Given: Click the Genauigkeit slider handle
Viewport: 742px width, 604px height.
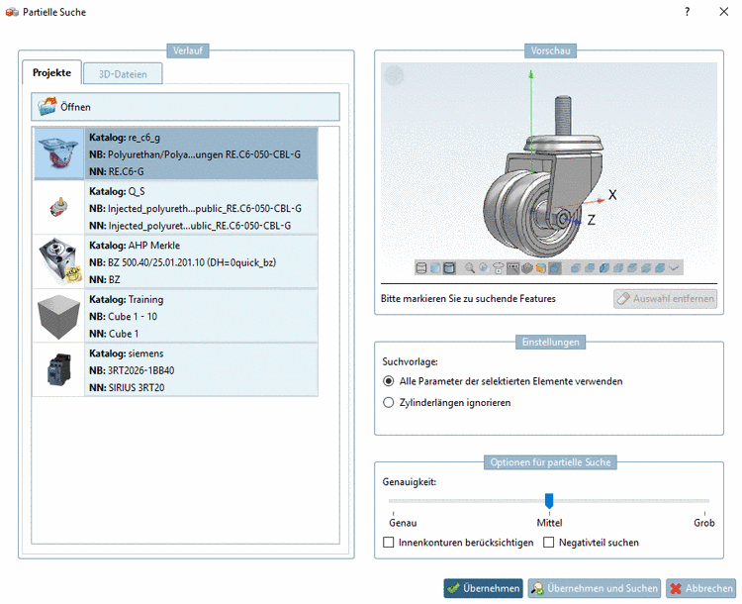Looking at the screenshot, I should (x=549, y=500).
